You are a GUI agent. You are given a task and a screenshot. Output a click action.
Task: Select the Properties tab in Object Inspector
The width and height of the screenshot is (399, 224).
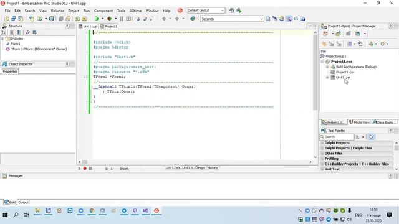10,72
